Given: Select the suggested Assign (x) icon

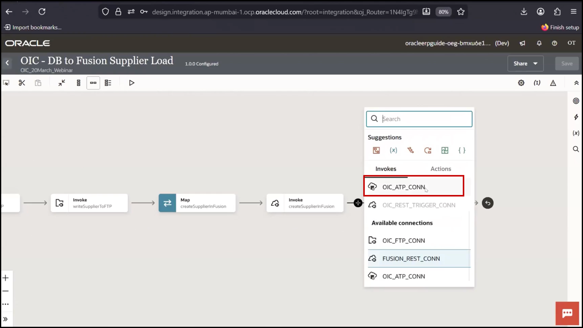Looking at the screenshot, I should click(393, 150).
